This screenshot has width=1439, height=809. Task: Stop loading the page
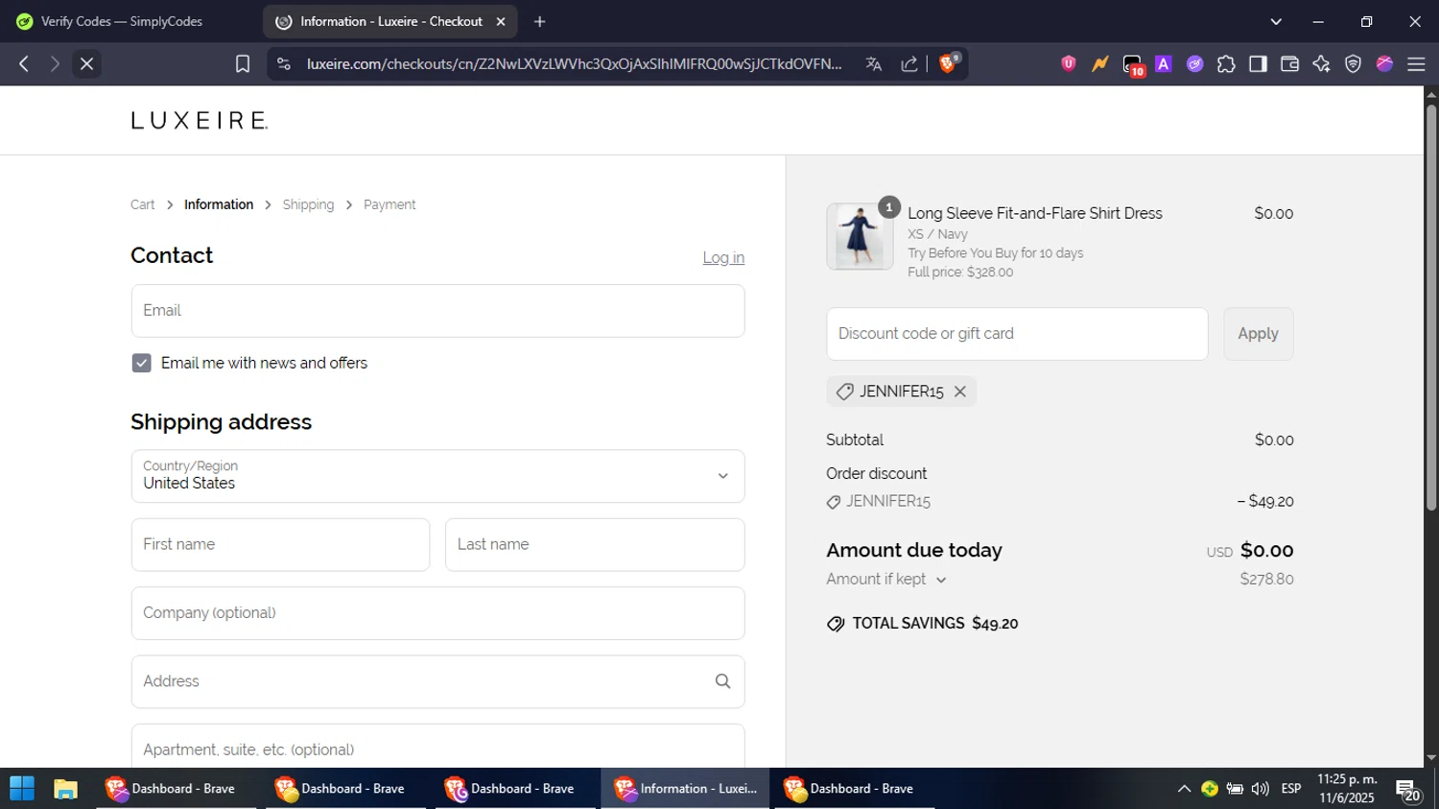pyautogui.click(x=86, y=64)
